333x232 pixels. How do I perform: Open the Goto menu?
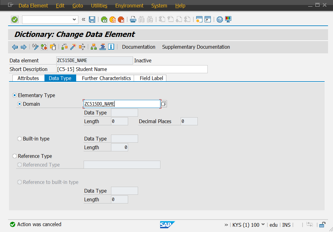coord(78,6)
